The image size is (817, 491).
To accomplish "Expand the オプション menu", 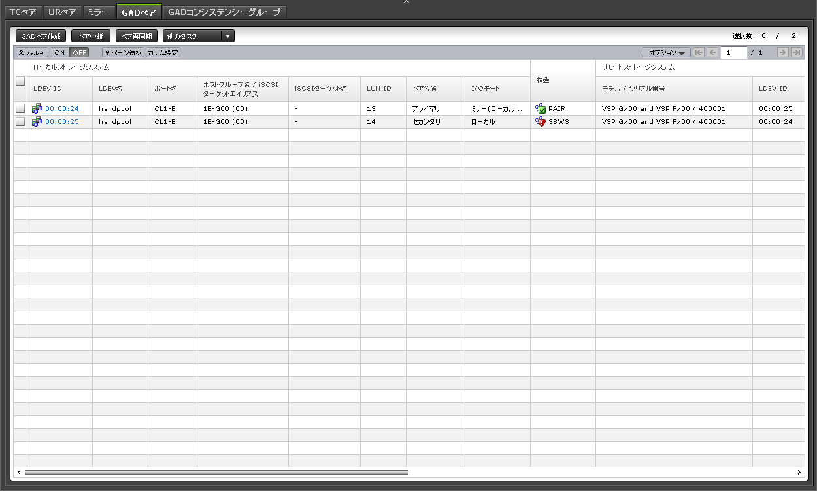I will coord(666,53).
